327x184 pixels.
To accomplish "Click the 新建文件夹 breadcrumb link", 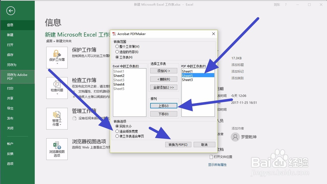I will (64, 41).
